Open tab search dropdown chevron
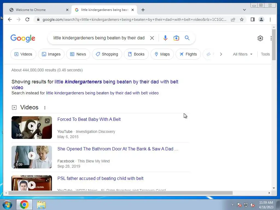The width and height of the screenshot is (280, 210). (x=244, y=10)
